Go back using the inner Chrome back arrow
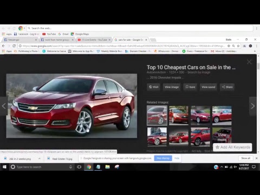260x195 pixels. click(3, 46)
